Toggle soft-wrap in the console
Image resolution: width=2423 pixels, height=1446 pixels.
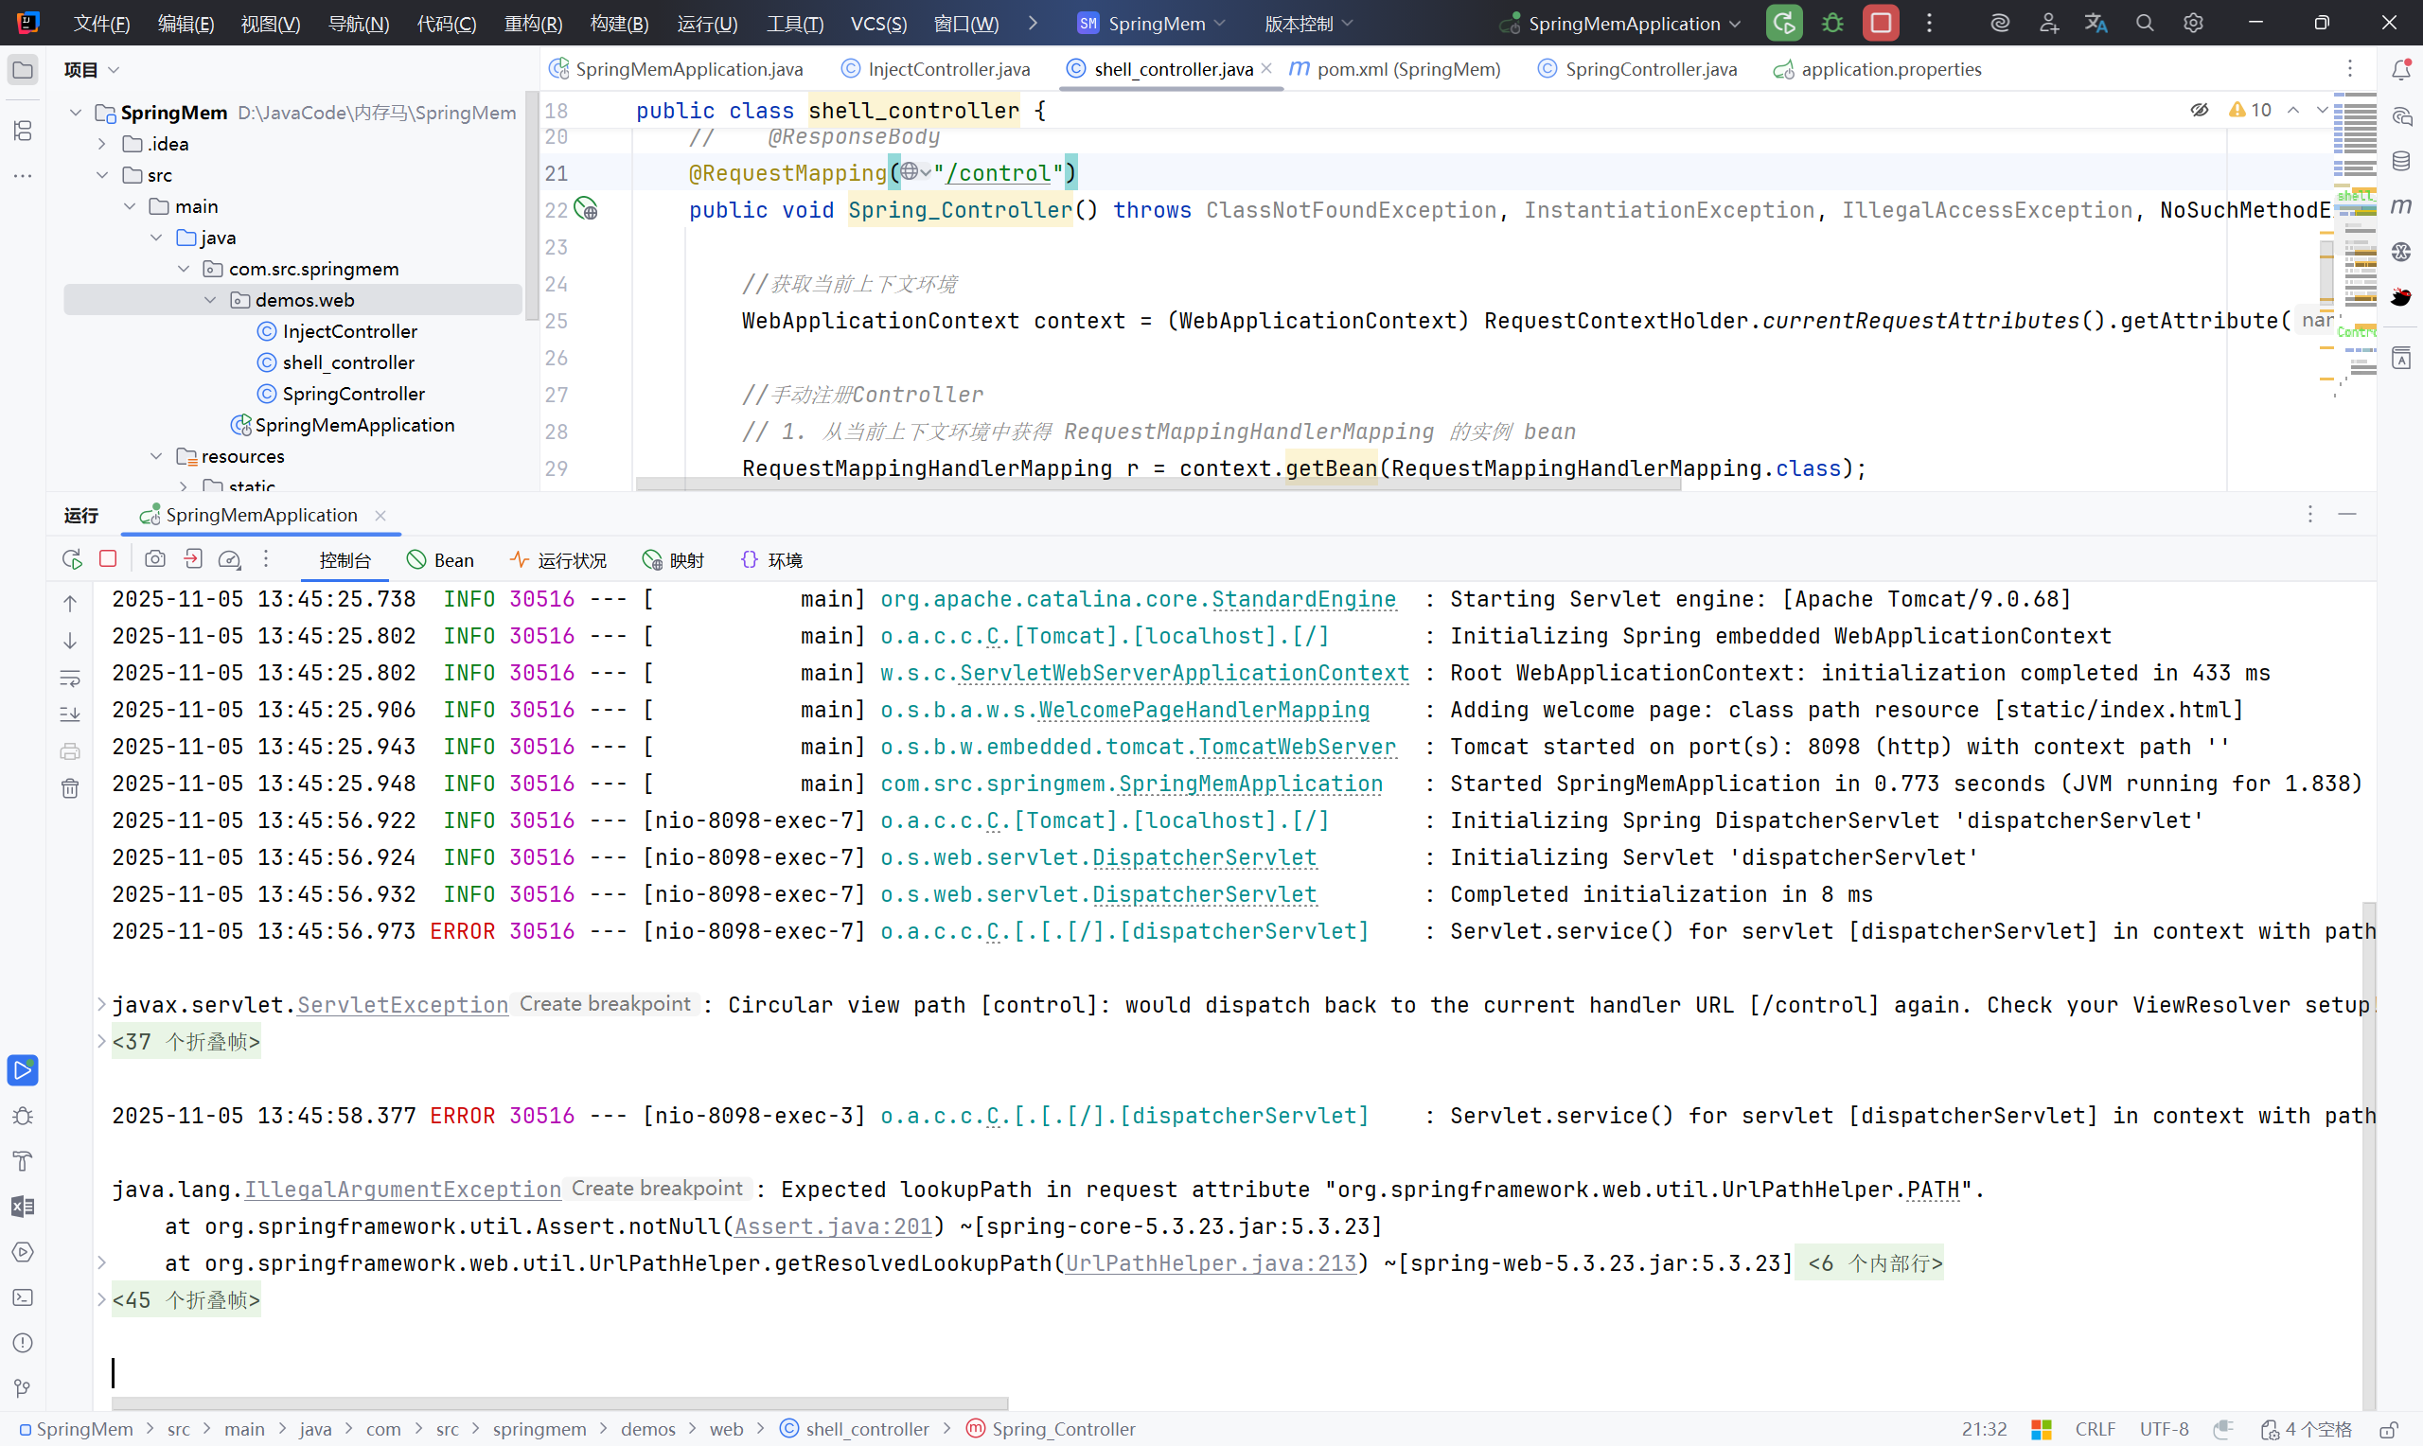click(x=70, y=678)
